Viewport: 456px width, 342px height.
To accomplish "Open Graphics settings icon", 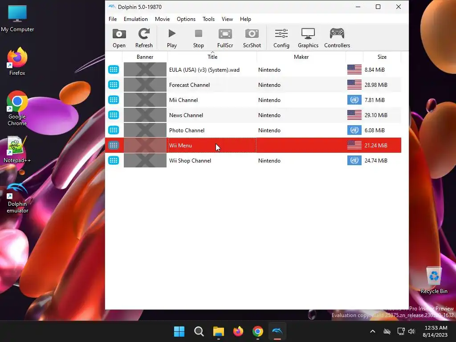I will [x=308, y=38].
